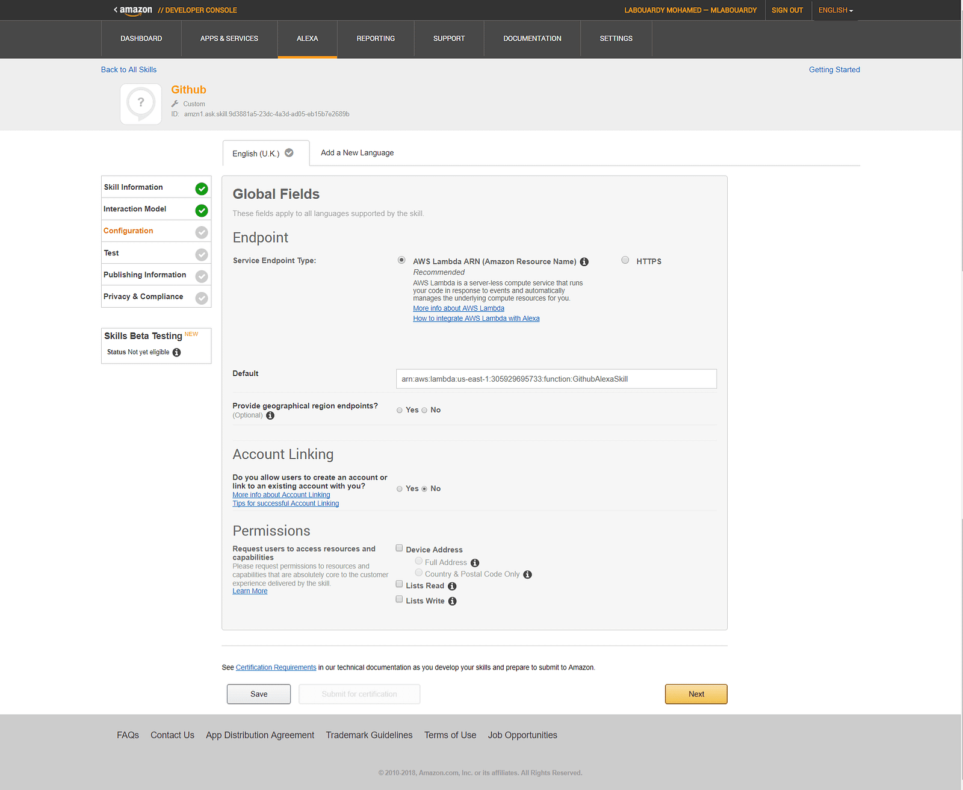Viewport: 963px width, 790px height.
Task: Open the Documentation menu
Action: [533, 39]
